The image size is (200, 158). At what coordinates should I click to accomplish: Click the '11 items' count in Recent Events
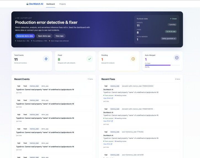coord(90,79)
